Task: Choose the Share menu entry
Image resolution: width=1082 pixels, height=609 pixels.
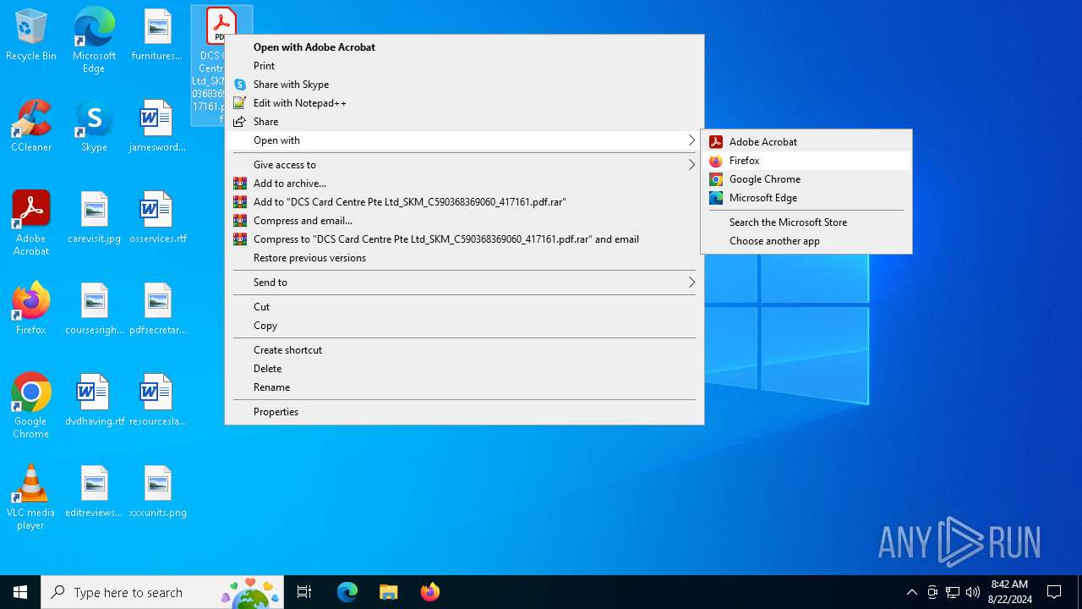Action: 464,122
